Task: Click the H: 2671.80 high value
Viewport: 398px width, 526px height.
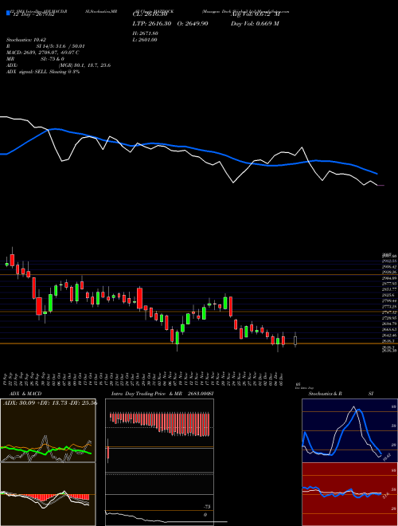Action: [x=146, y=33]
